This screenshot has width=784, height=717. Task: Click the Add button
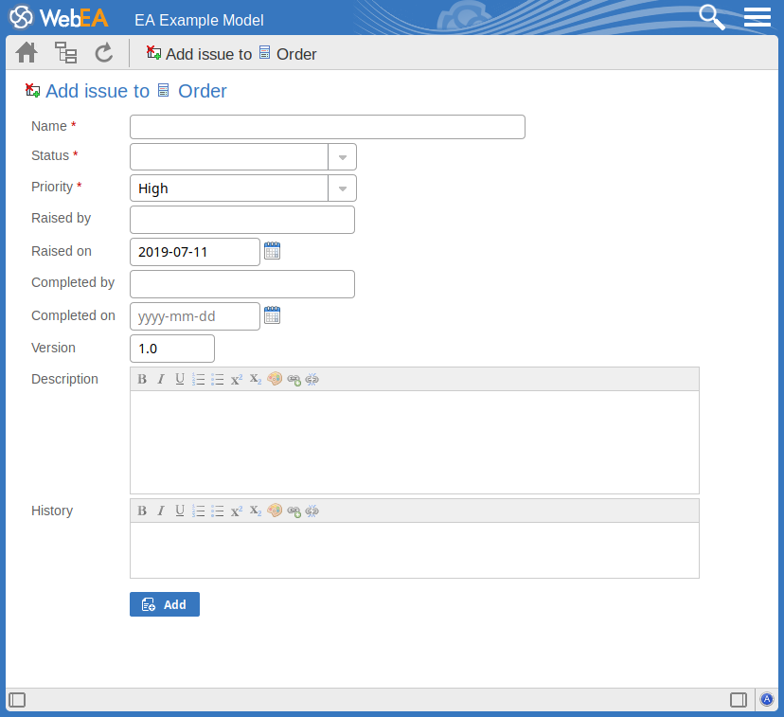coord(165,604)
